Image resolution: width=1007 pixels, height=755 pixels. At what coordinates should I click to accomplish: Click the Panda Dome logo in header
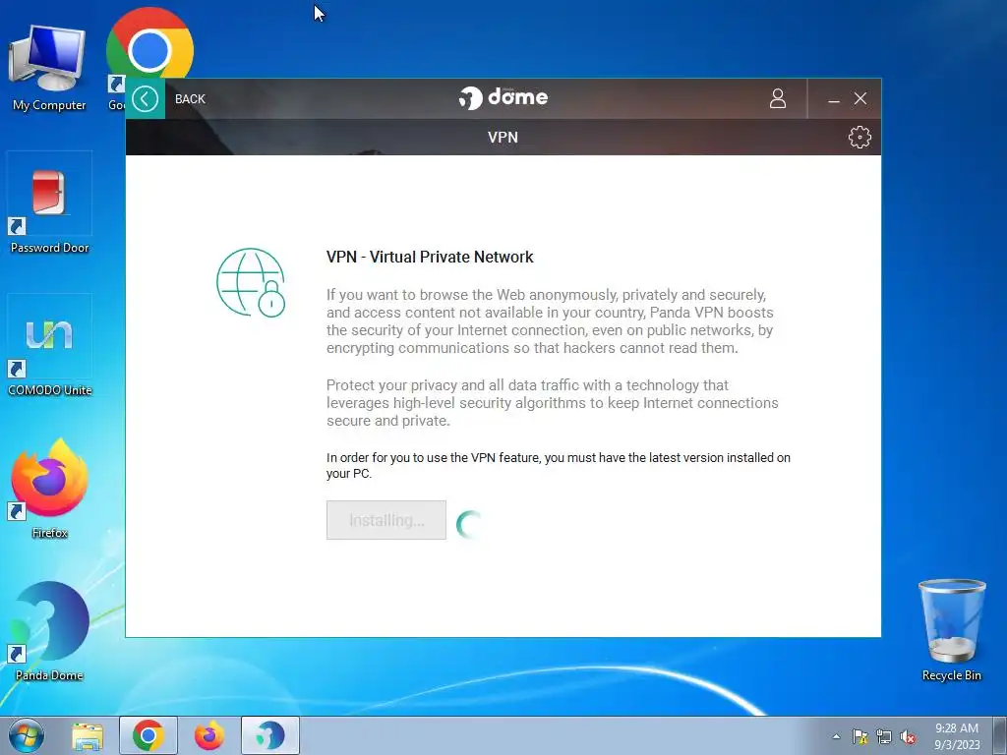pos(503,97)
